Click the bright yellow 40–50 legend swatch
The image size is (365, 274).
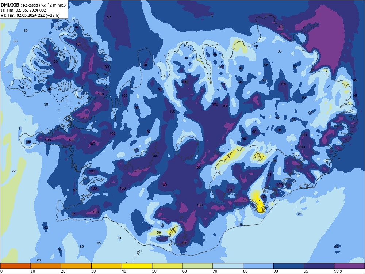pyautogui.click(x=137, y=266)
